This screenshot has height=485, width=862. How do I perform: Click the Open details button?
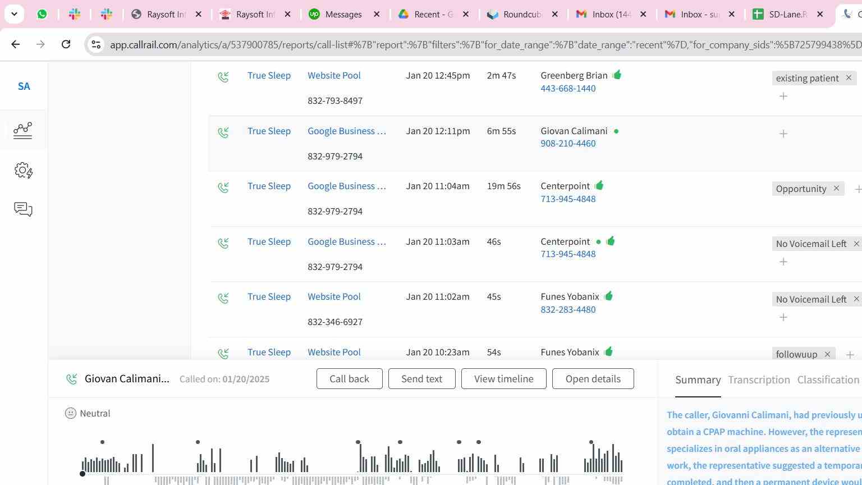click(593, 379)
